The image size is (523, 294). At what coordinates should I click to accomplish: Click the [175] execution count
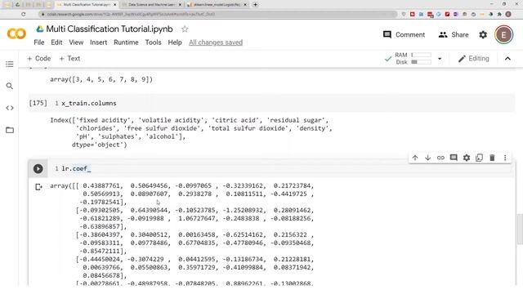click(x=38, y=103)
